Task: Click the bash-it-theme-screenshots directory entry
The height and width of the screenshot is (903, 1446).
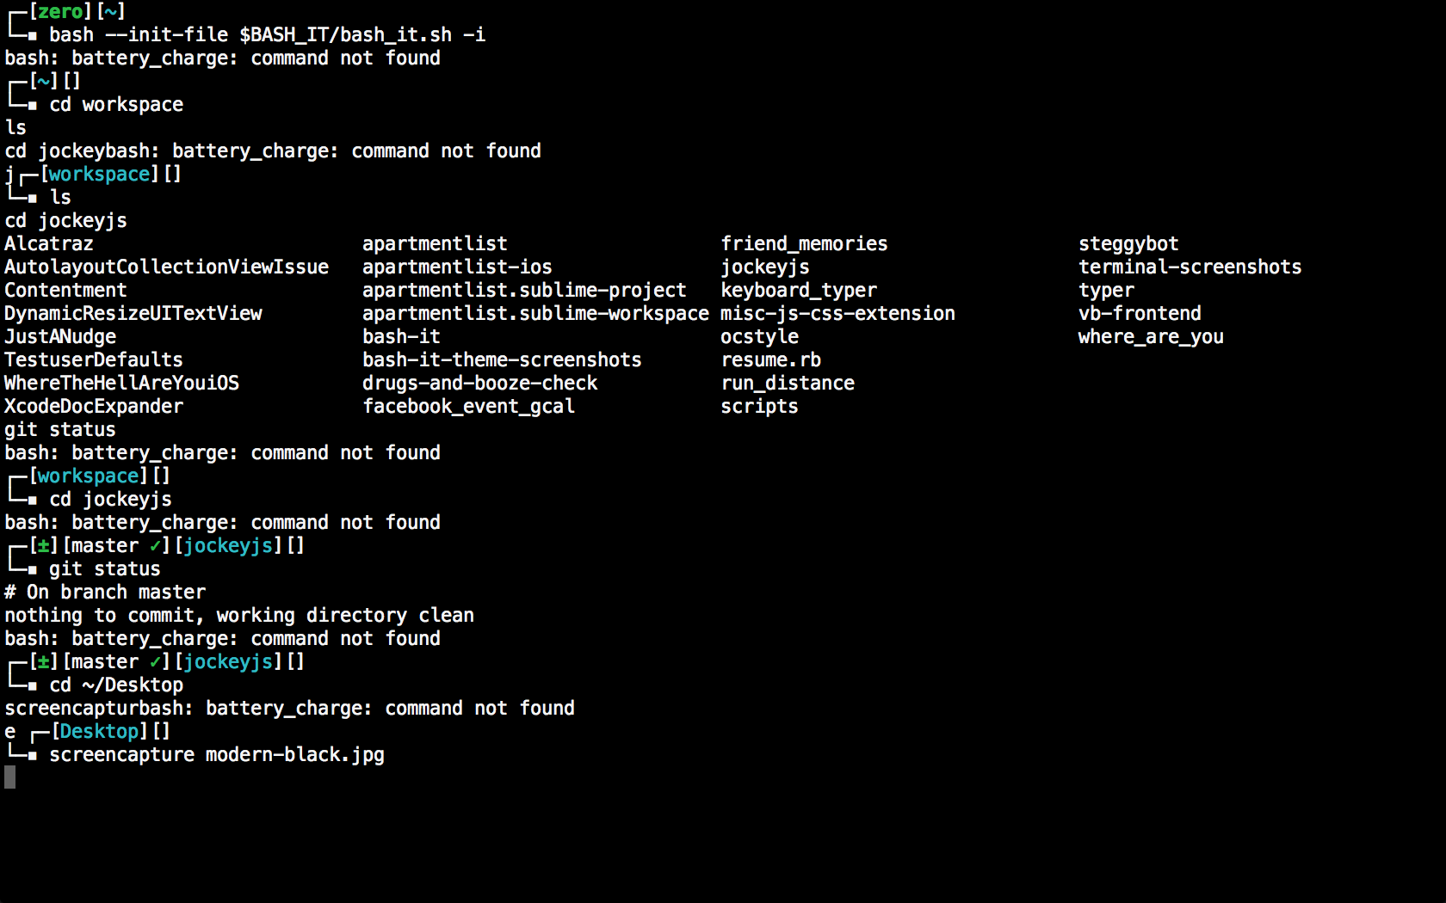Action: tap(502, 360)
